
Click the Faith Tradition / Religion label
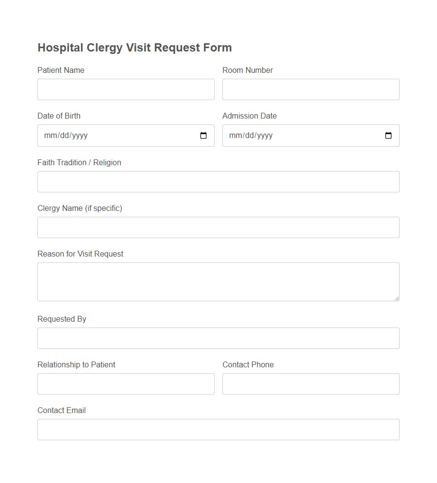(x=79, y=162)
